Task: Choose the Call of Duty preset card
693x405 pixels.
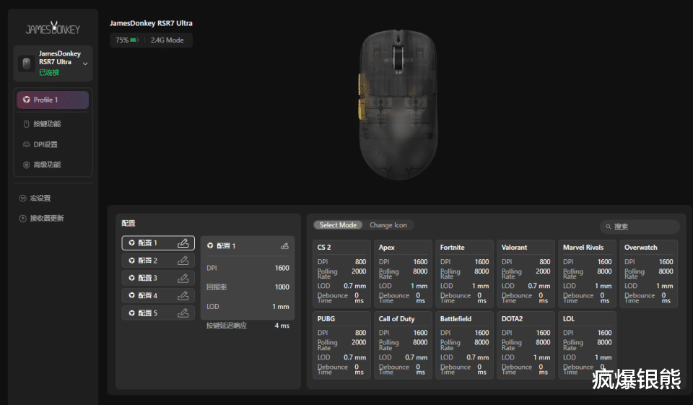Action: [403, 345]
